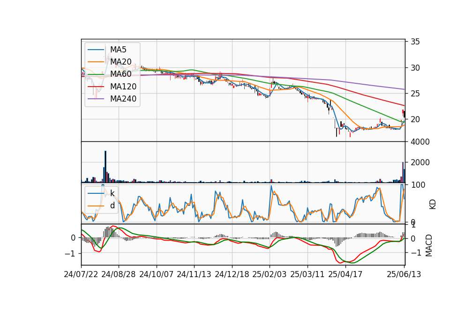Click the rotated KD axis title
The width and height of the screenshot is (450, 323).
[433, 205]
